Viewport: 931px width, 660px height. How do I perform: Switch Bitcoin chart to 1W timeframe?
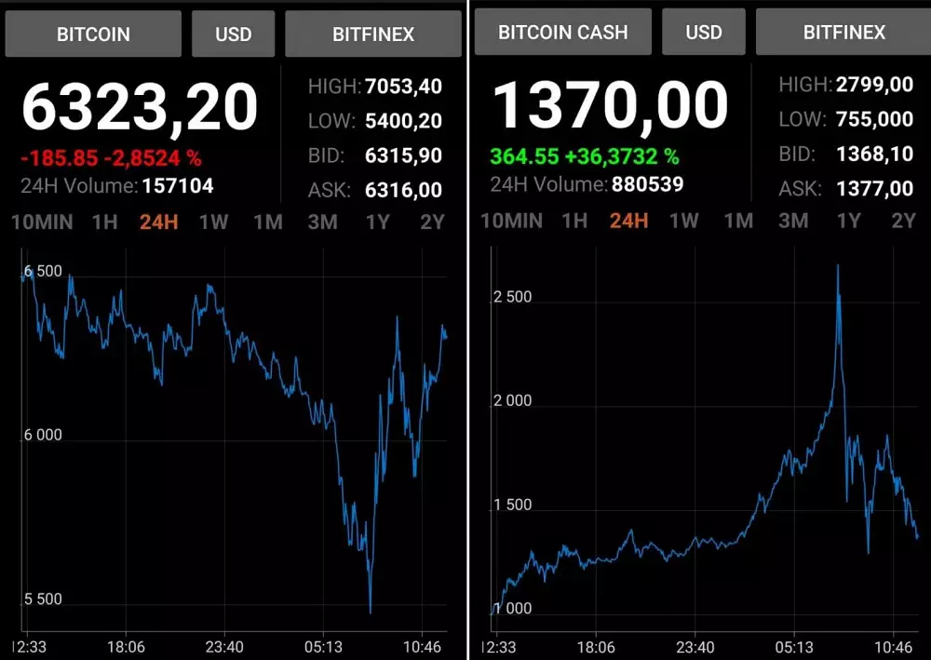[212, 222]
